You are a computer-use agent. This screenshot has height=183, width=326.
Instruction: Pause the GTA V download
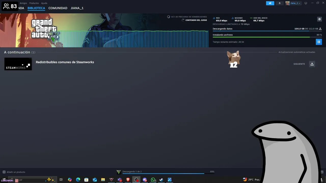[319, 42]
